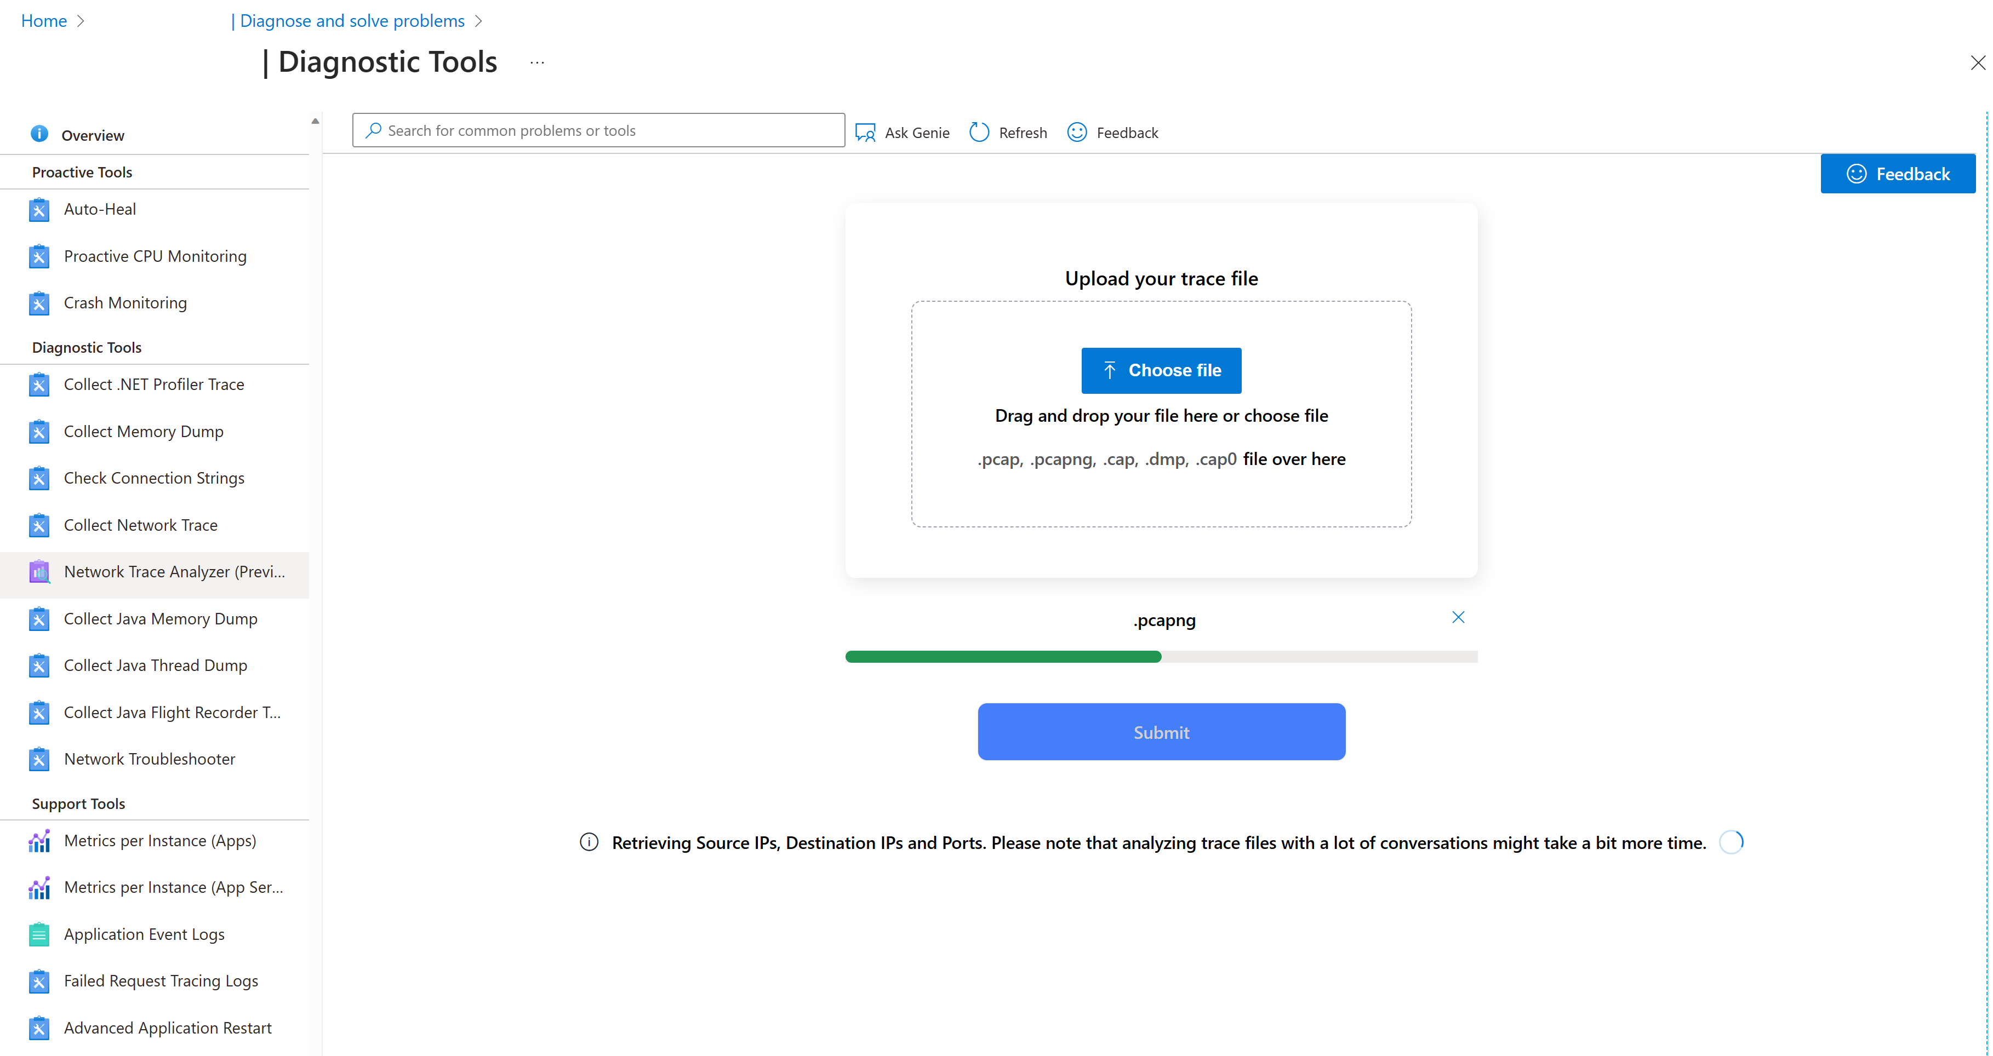Image resolution: width=1993 pixels, height=1056 pixels.
Task: Click the Refresh circular arrow icon
Action: click(979, 132)
